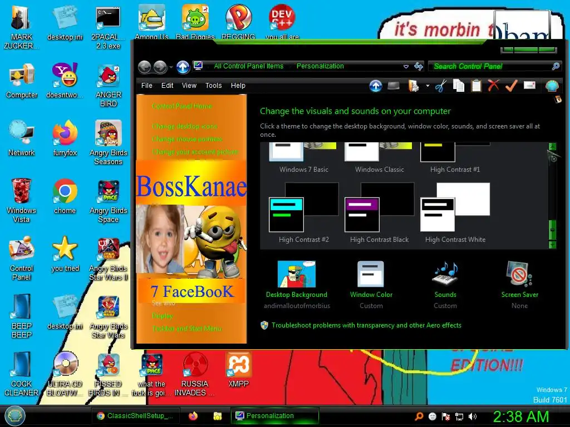
Task: Click Change your account picture link
Action: (195, 152)
